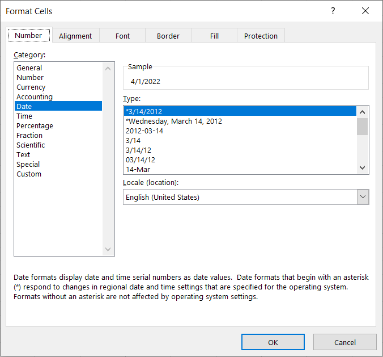Select Wednesday, March 14, 2012 format

(x=174, y=121)
